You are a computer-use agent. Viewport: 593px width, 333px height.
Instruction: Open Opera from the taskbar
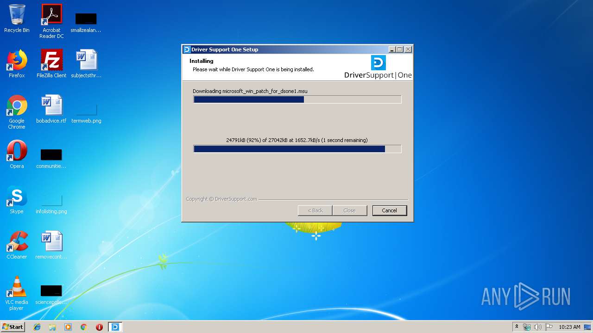tap(99, 327)
